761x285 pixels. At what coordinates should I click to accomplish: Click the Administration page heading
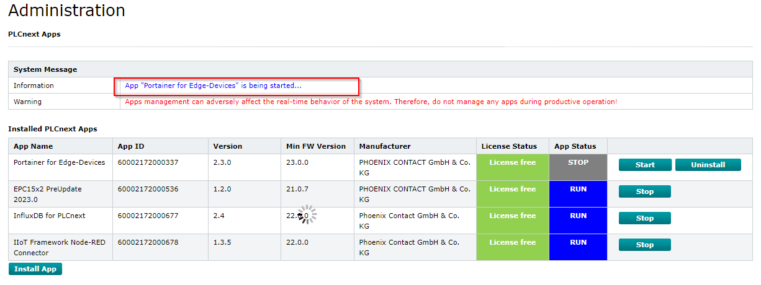[x=66, y=11]
